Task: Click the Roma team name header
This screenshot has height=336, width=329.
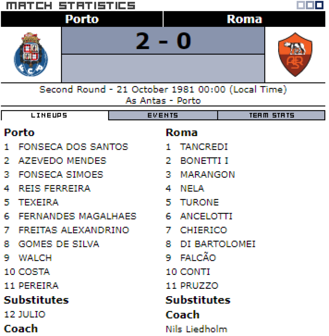Action: (x=244, y=19)
